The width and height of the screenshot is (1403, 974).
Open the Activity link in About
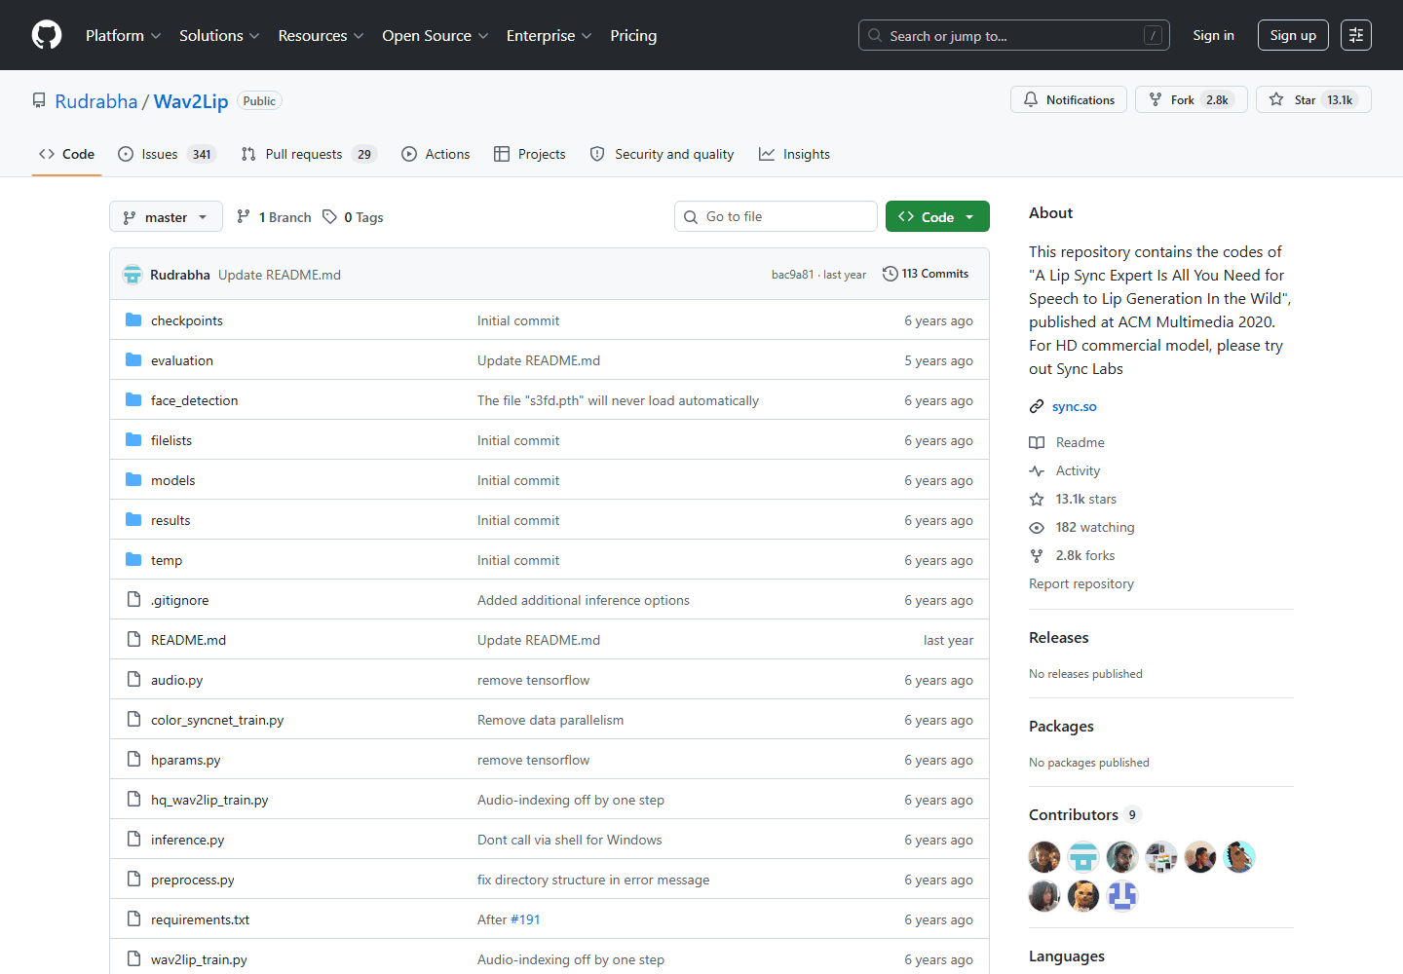point(1065,470)
